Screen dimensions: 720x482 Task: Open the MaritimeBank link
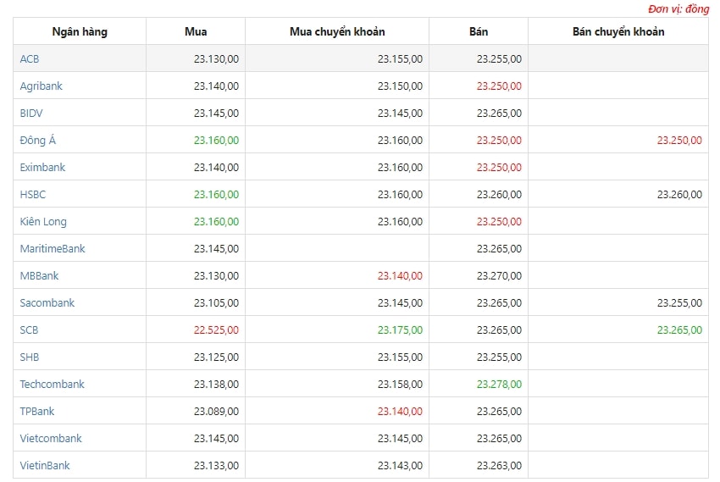(53, 248)
